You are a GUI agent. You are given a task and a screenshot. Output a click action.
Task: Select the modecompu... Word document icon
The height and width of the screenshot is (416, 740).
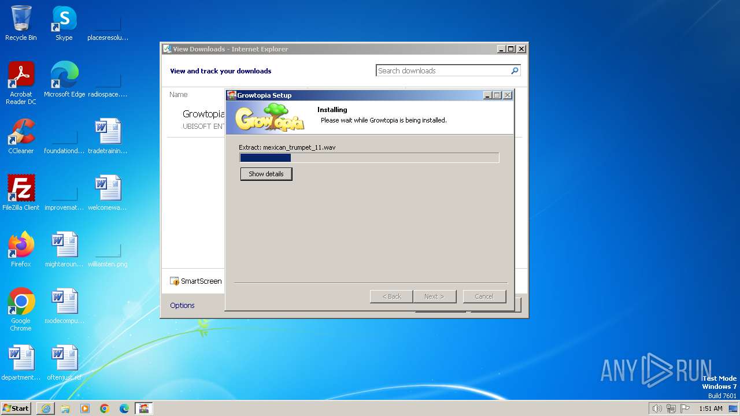tap(64, 306)
